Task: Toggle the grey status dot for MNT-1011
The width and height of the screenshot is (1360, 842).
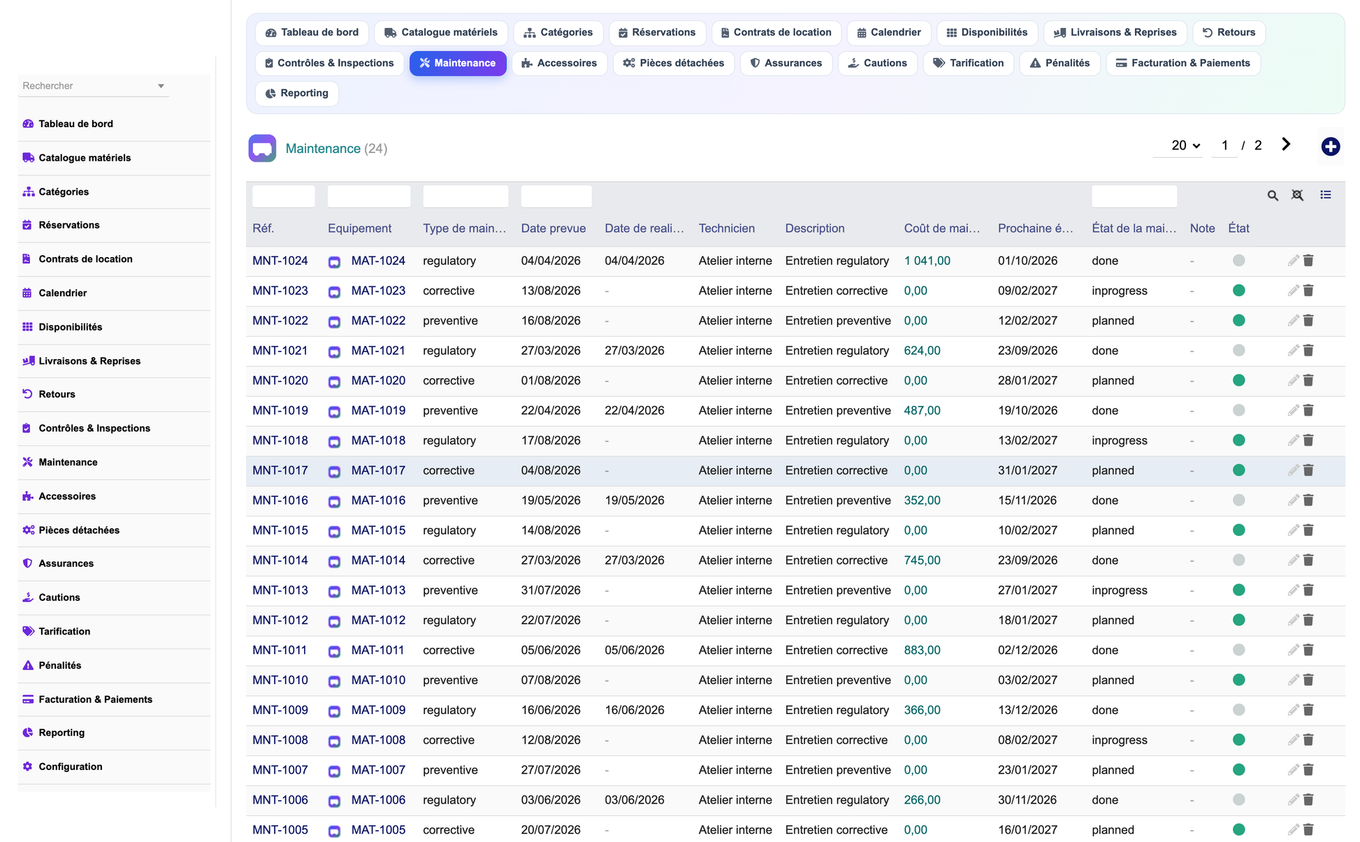Action: 1238,650
